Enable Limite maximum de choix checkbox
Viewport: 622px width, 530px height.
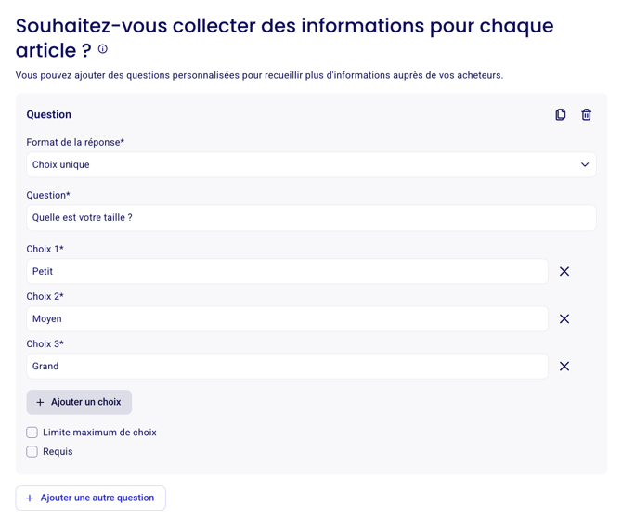32,432
